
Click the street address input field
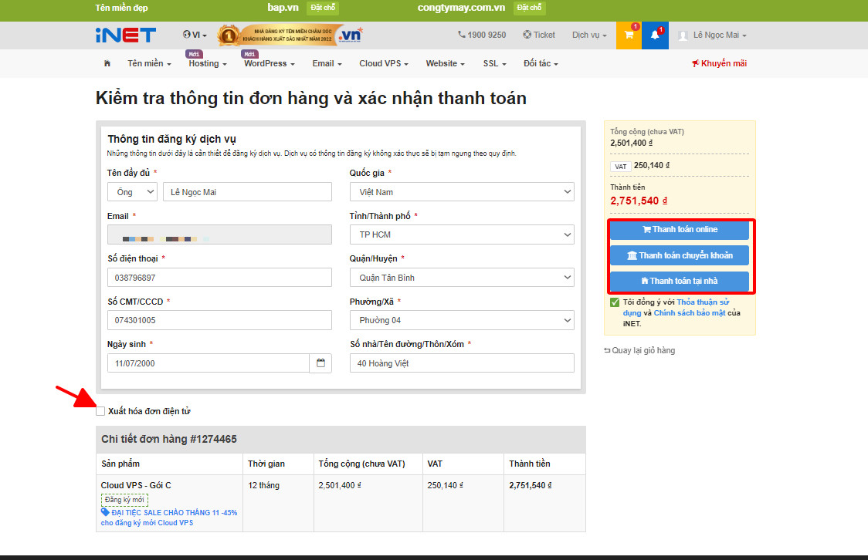click(462, 363)
